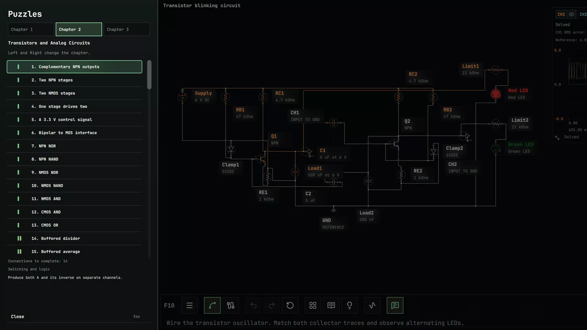Reset the circuit with the restart icon
The image size is (587, 330).
tap(290, 305)
